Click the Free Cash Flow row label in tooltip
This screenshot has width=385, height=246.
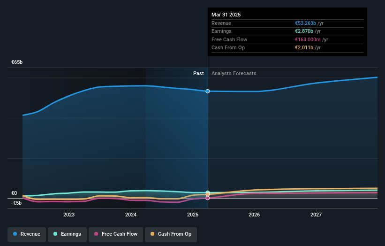[229, 39]
